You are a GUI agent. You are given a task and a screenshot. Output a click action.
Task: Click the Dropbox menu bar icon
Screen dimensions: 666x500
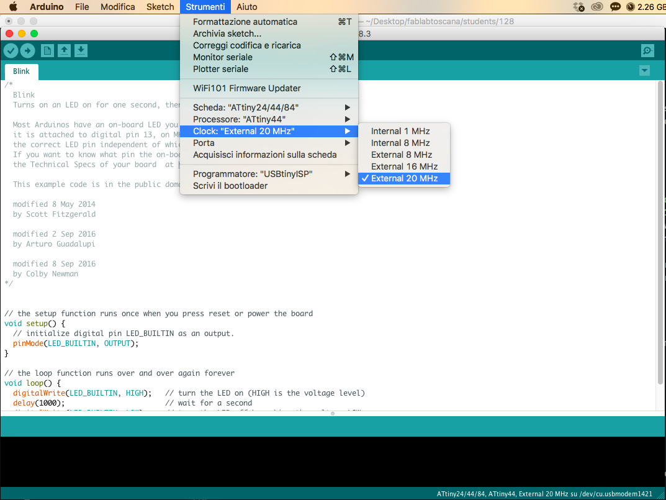coord(578,7)
